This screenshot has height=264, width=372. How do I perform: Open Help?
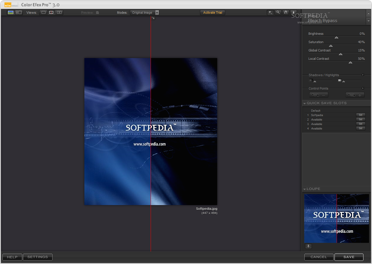(x=12, y=257)
